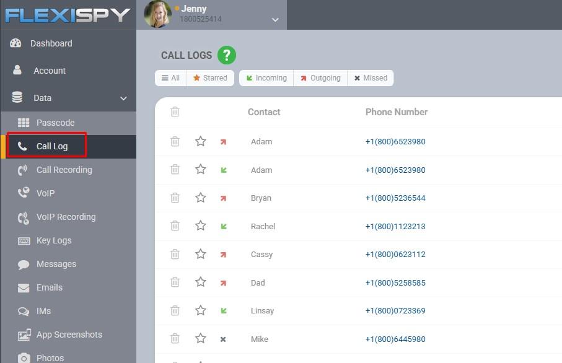This screenshot has height=363, width=562.
Task: Open VoIP Recording in sidebar
Action: click(x=66, y=217)
